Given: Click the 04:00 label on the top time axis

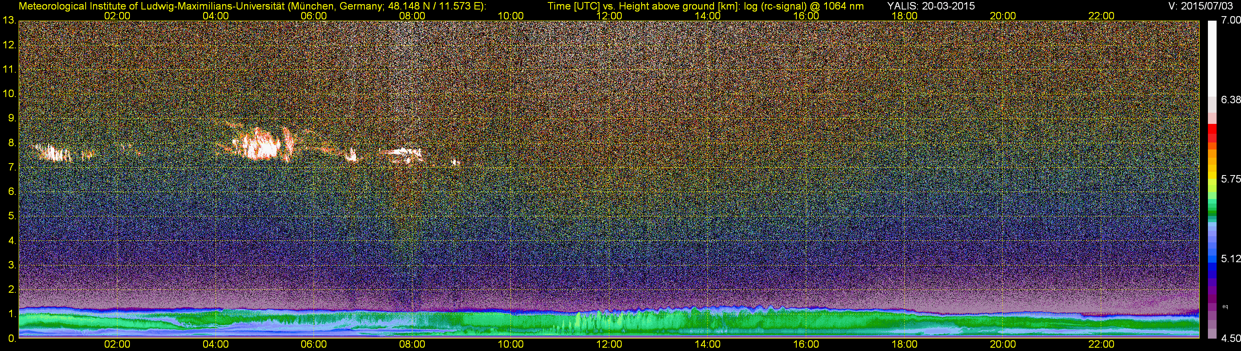Looking at the screenshot, I should (216, 16).
